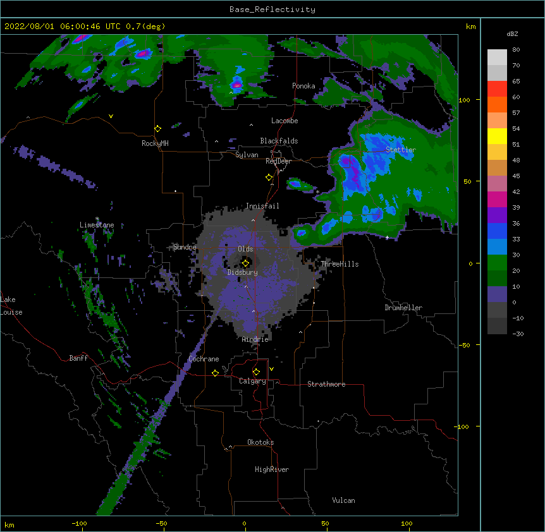Click the RockyMH label on the map

[x=155, y=143]
